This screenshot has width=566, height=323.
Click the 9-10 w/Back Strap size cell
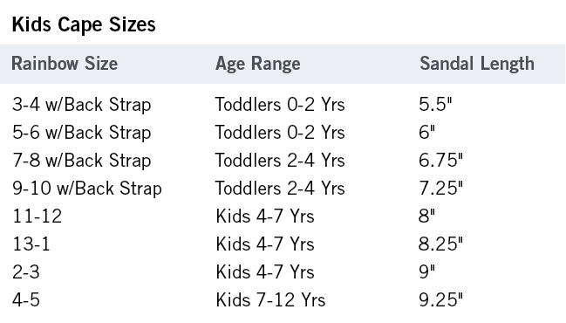87,189
